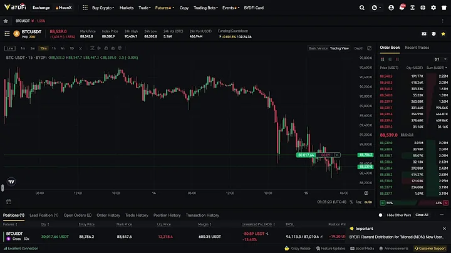Expand more timeframes dropdown after 1D

coord(80,48)
